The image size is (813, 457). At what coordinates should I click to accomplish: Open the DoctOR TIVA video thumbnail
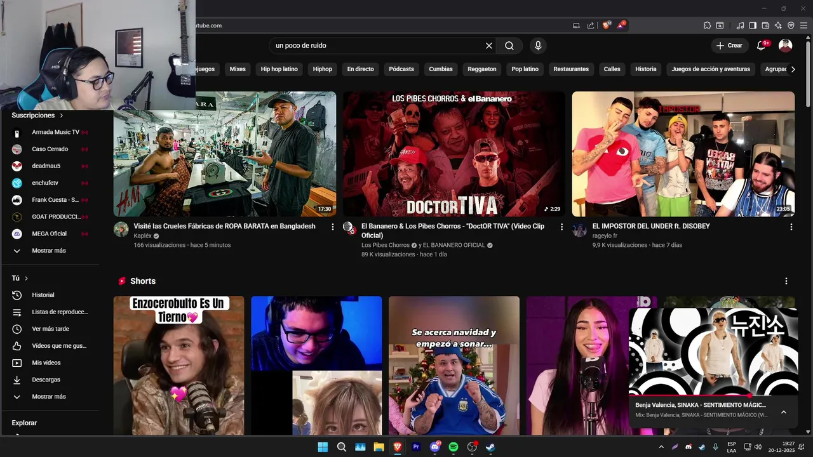tap(454, 154)
